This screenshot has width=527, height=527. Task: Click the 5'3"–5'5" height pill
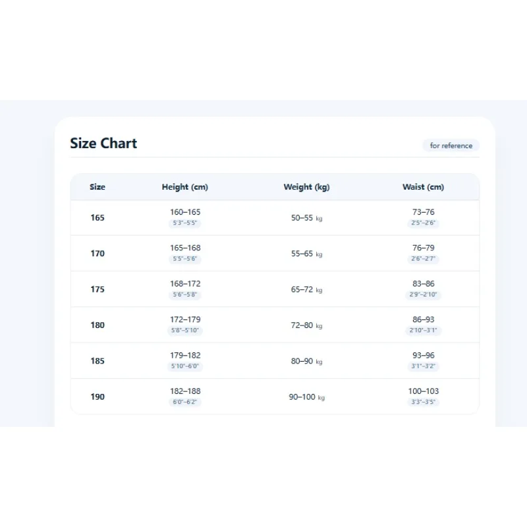click(x=185, y=223)
